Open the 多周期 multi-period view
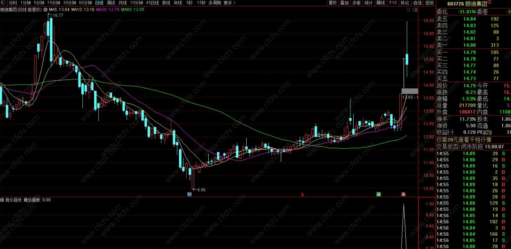The image size is (511, 249). [x=215, y=3]
